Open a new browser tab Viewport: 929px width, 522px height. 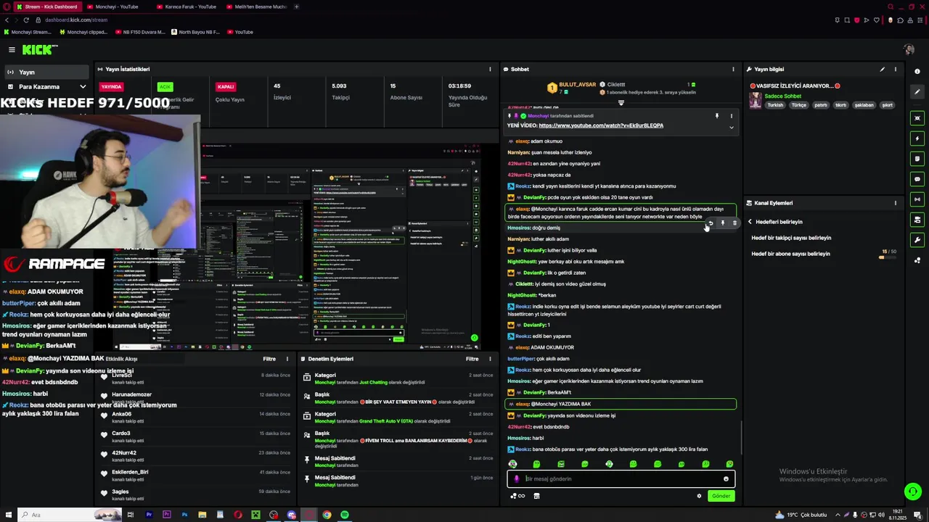[x=296, y=7]
